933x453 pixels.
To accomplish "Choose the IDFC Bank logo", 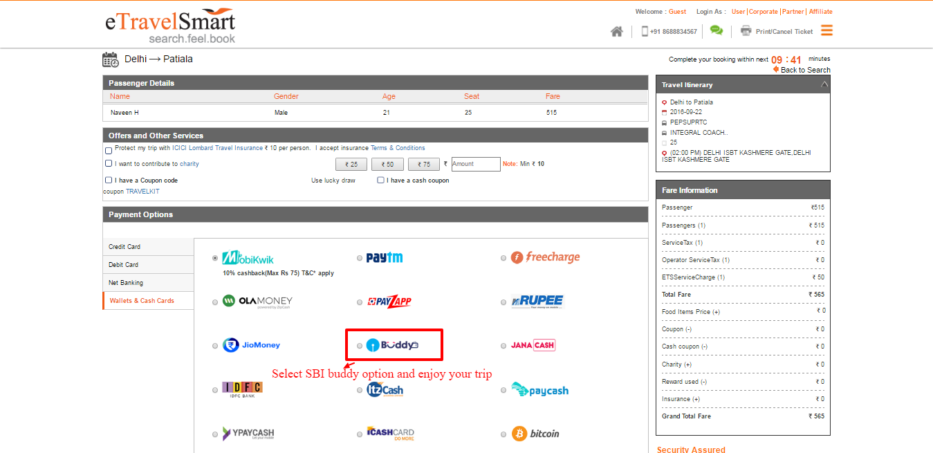I will [242, 389].
